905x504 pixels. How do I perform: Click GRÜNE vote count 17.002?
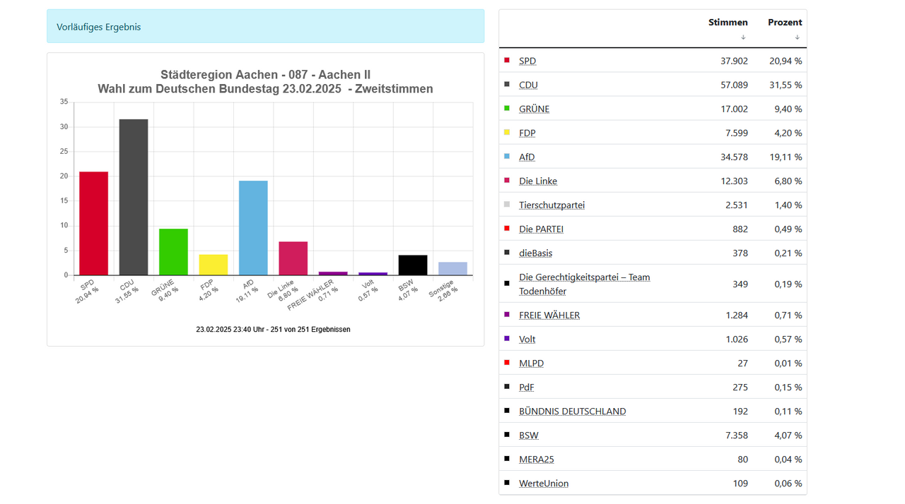[734, 109]
